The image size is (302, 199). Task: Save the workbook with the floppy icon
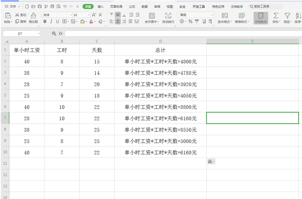(x=40, y=7)
